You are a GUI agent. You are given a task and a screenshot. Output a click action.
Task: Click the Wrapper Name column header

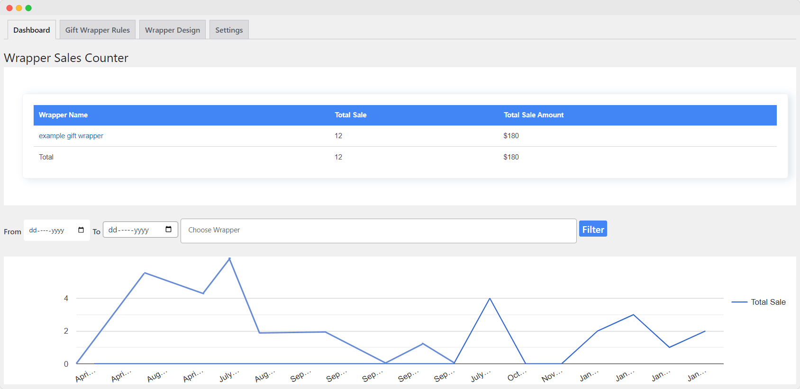[x=63, y=115]
